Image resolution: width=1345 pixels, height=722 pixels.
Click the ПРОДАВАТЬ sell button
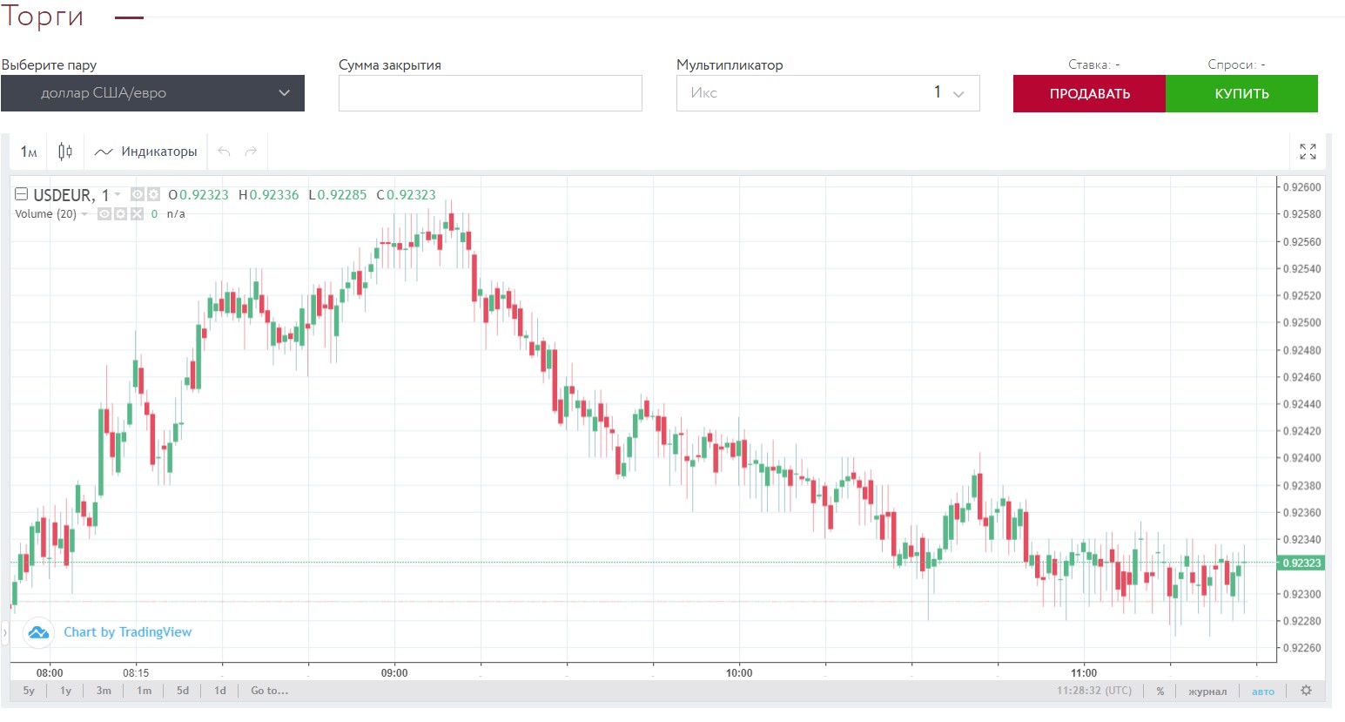(x=1089, y=93)
